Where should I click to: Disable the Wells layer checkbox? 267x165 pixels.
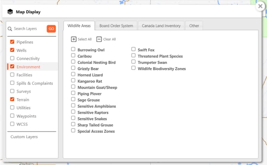pyautogui.click(x=12, y=50)
